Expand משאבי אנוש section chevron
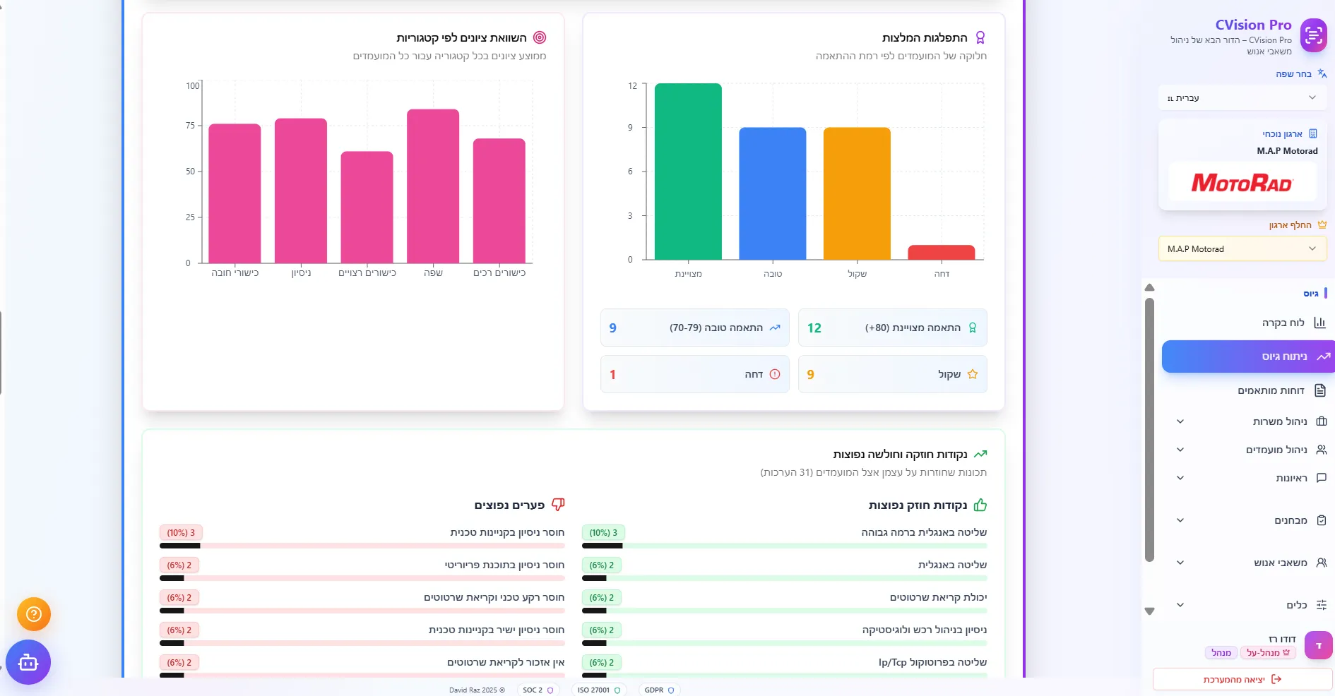Viewport: 1335px width, 696px height. [x=1180, y=563]
